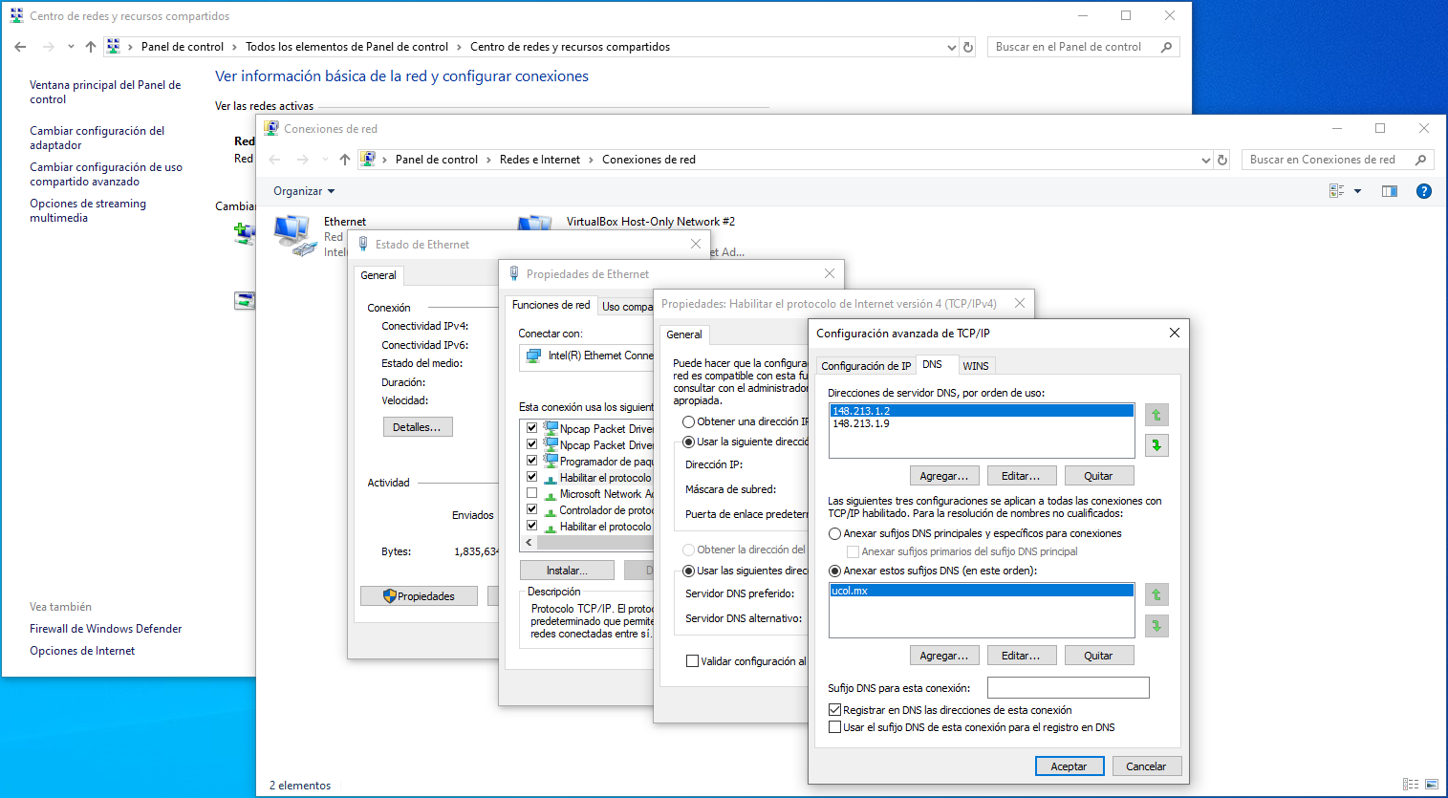Click the Aceptar button
1448x798 pixels.
pyautogui.click(x=1069, y=766)
